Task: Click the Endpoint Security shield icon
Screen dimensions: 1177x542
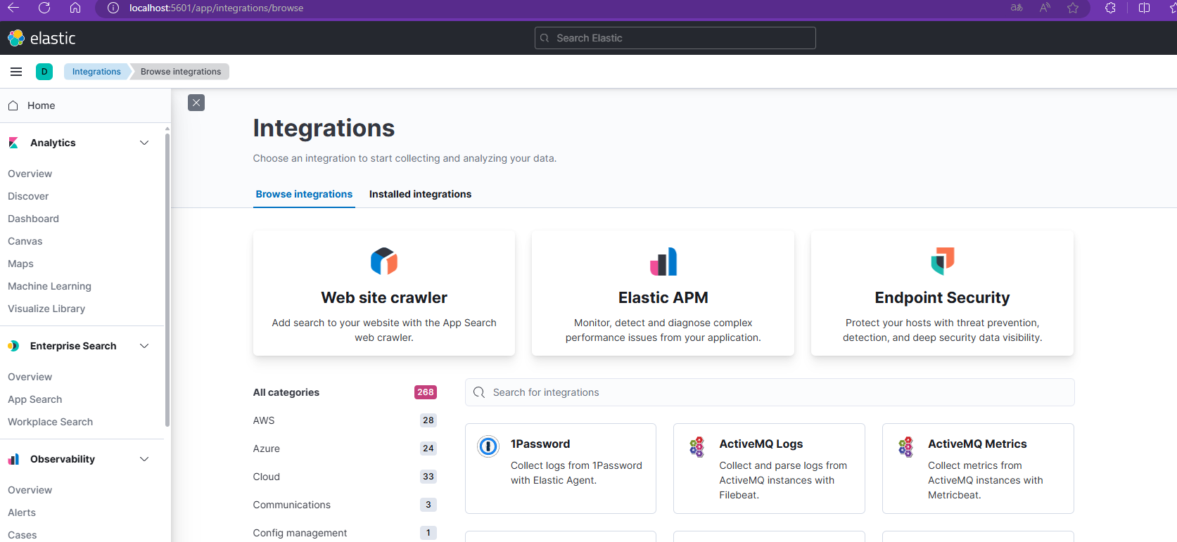Action: click(x=943, y=262)
